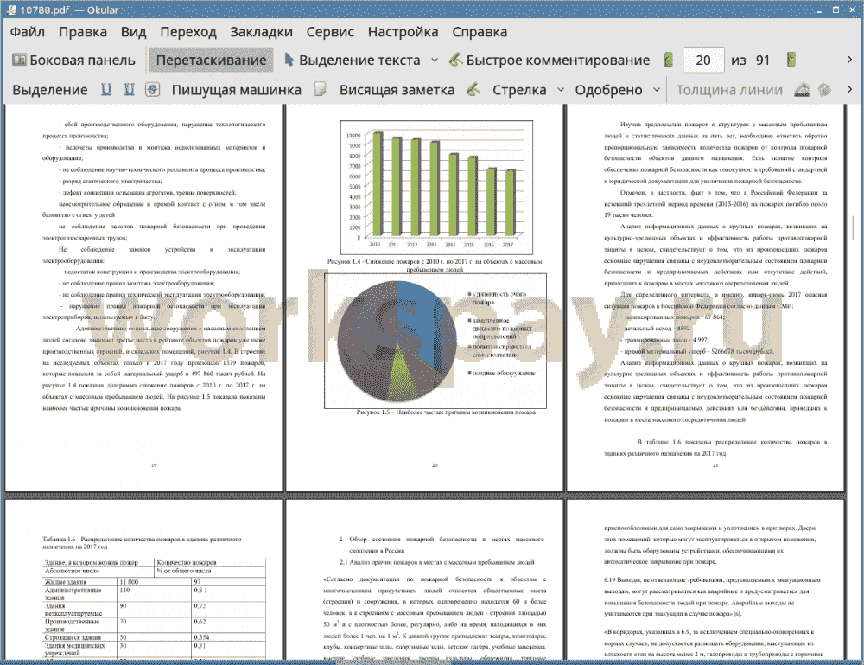Viewport: 864px width, 665px height.
Task: Go to previous page with arrow icon
Action: (669, 60)
